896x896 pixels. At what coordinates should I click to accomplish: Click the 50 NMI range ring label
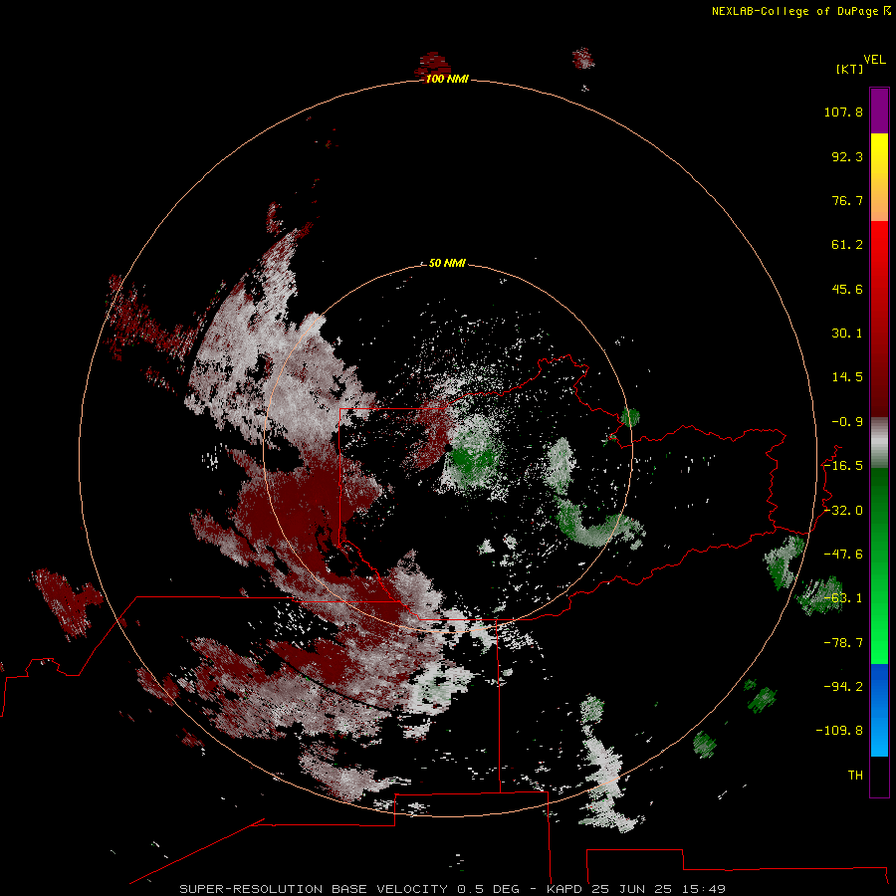(447, 263)
